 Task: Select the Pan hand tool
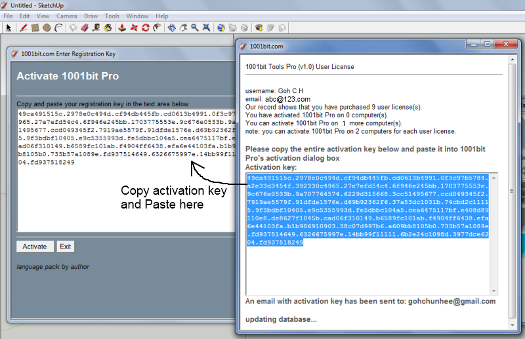184,28
